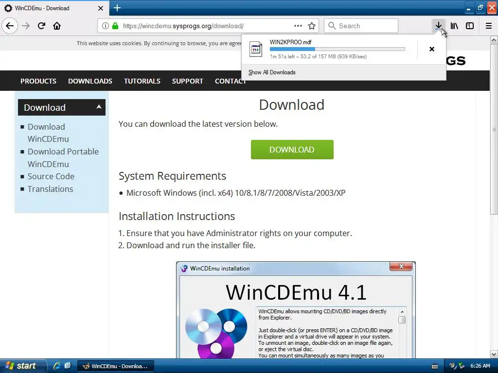Viewport: 498px width, 373px height.
Task: Click the WinCDEmu installation screenshot image
Action: pyautogui.click(x=296, y=310)
